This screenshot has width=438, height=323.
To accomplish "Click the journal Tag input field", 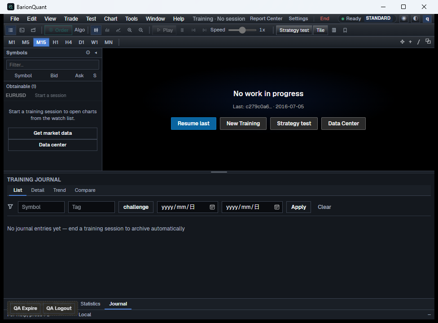I will (92, 207).
